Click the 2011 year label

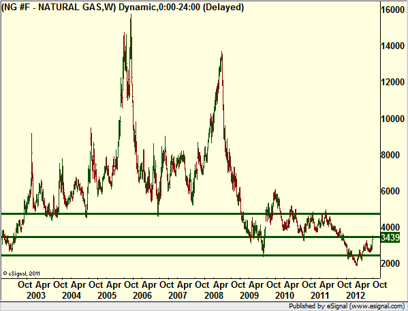(319, 295)
